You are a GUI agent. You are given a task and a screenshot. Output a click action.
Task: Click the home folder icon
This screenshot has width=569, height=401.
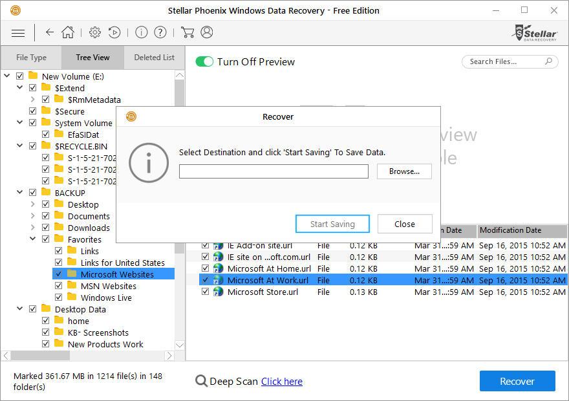point(59,320)
